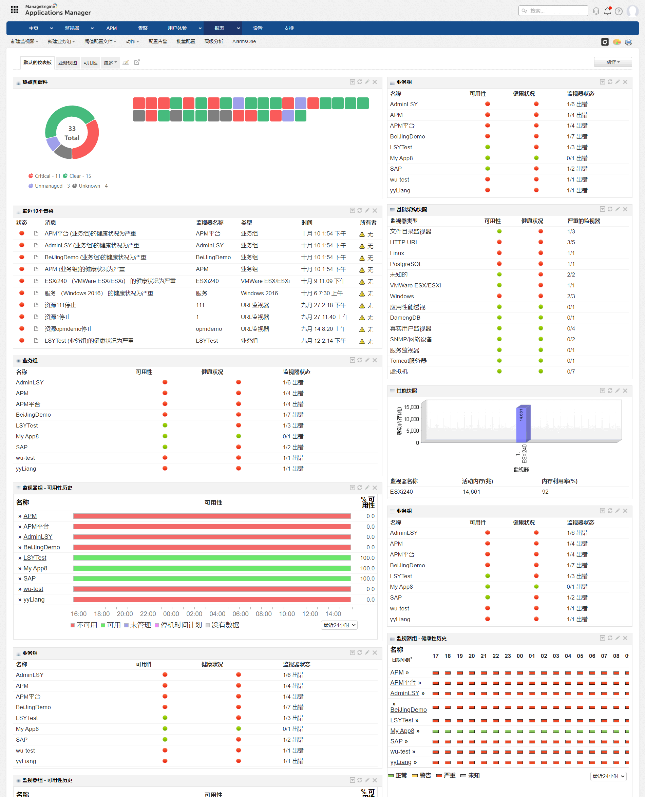Expand the 用户体验 menu arrow
Screen dimensions: 645x797
tap(200, 28)
